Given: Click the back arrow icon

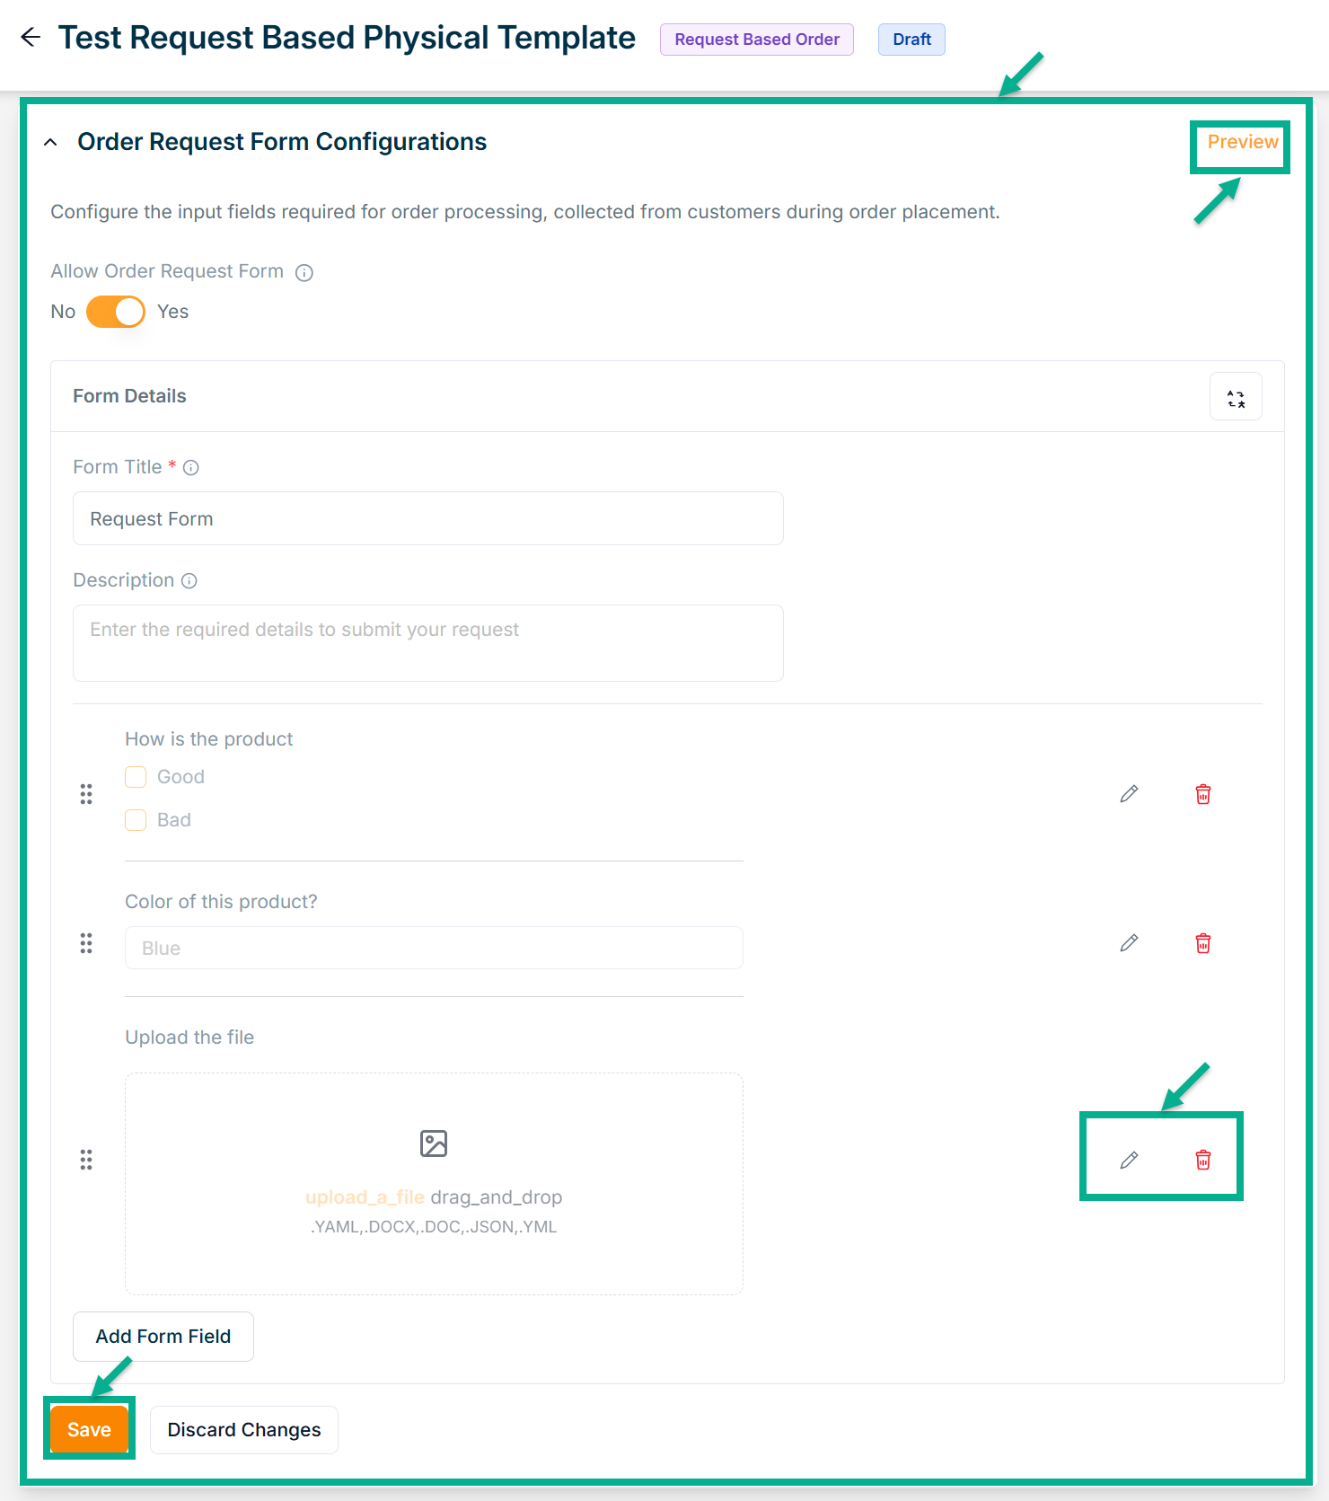Looking at the screenshot, I should (31, 38).
